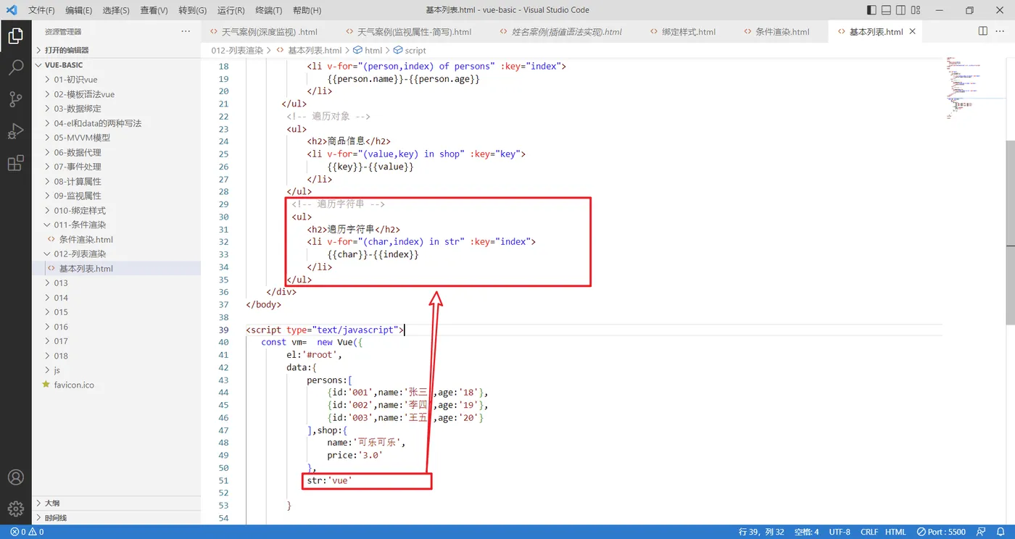Expand the 08-计算属性 folder
1015x539 pixels.
pos(116,181)
